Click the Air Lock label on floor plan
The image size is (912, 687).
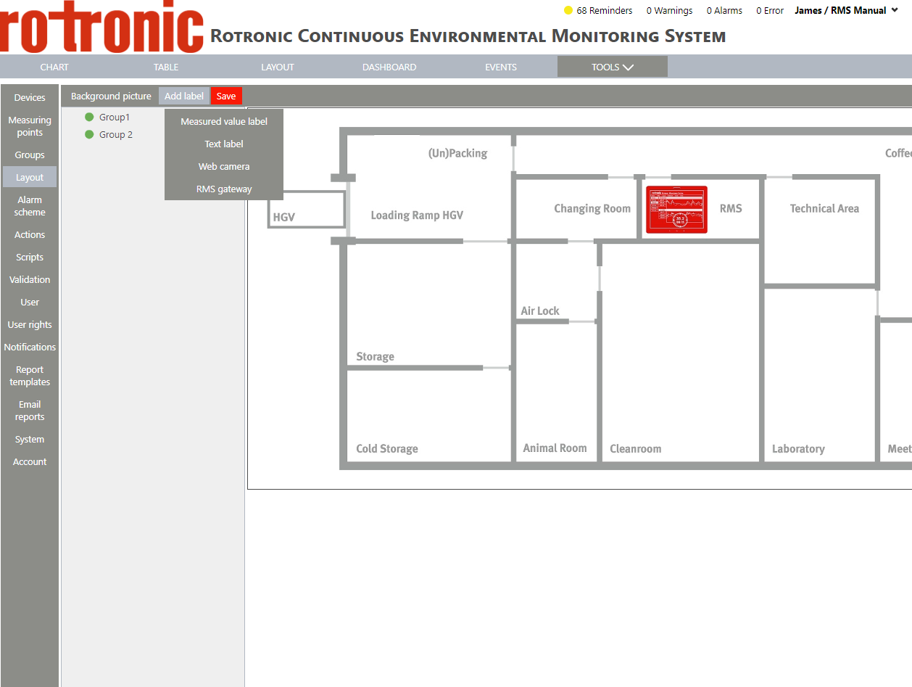click(x=540, y=310)
